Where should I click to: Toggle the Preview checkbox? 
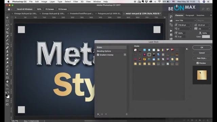coord(197,63)
